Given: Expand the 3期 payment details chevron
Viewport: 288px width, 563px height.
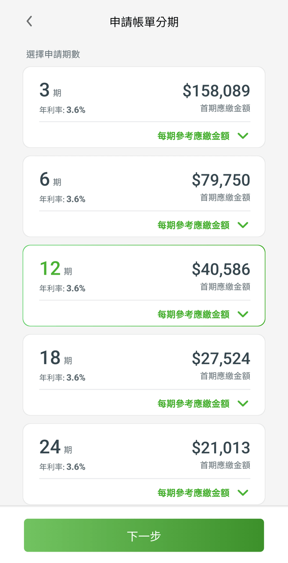Looking at the screenshot, I should (x=243, y=136).
